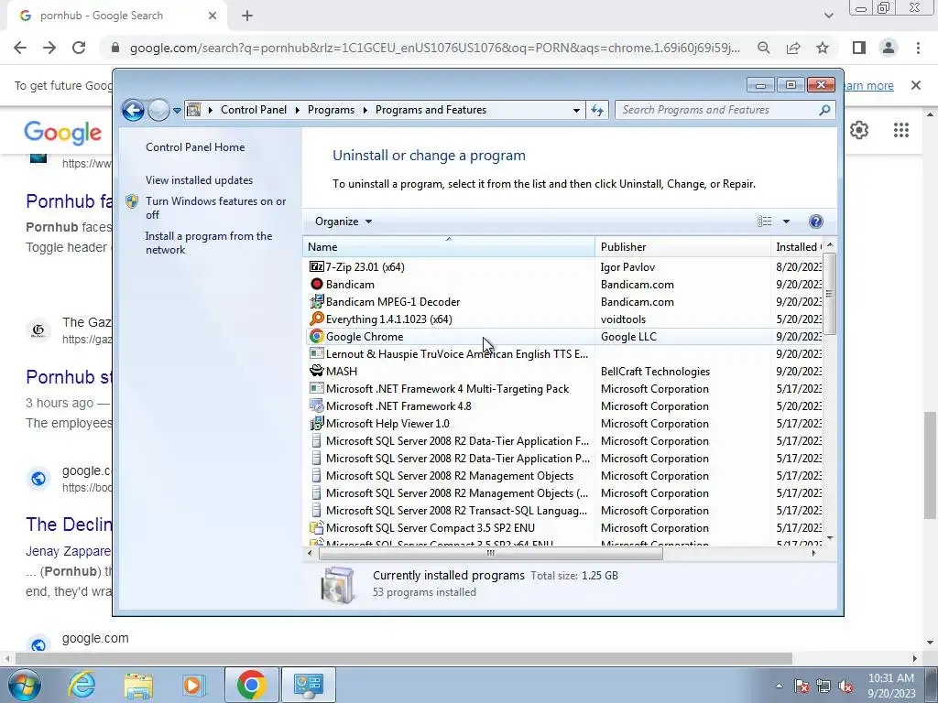
Task: Click the change view icon button
Action: [765, 222]
